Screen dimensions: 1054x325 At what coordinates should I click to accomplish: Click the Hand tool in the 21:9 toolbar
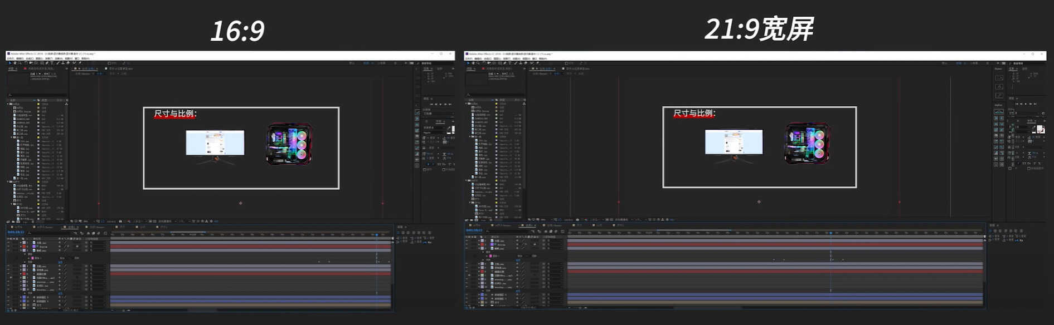click(473, 63)
